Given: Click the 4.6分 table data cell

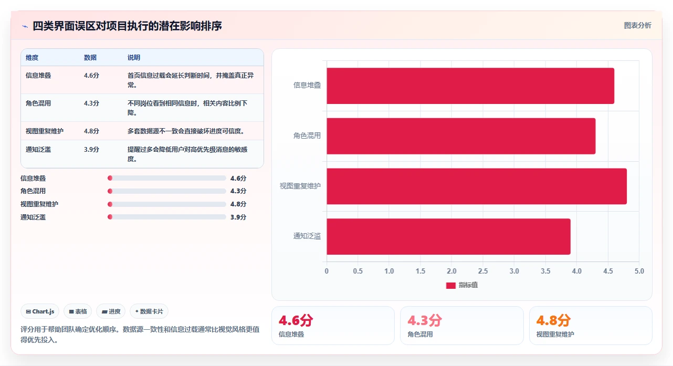Looking at the screenshot, I should tap(91, 76).
